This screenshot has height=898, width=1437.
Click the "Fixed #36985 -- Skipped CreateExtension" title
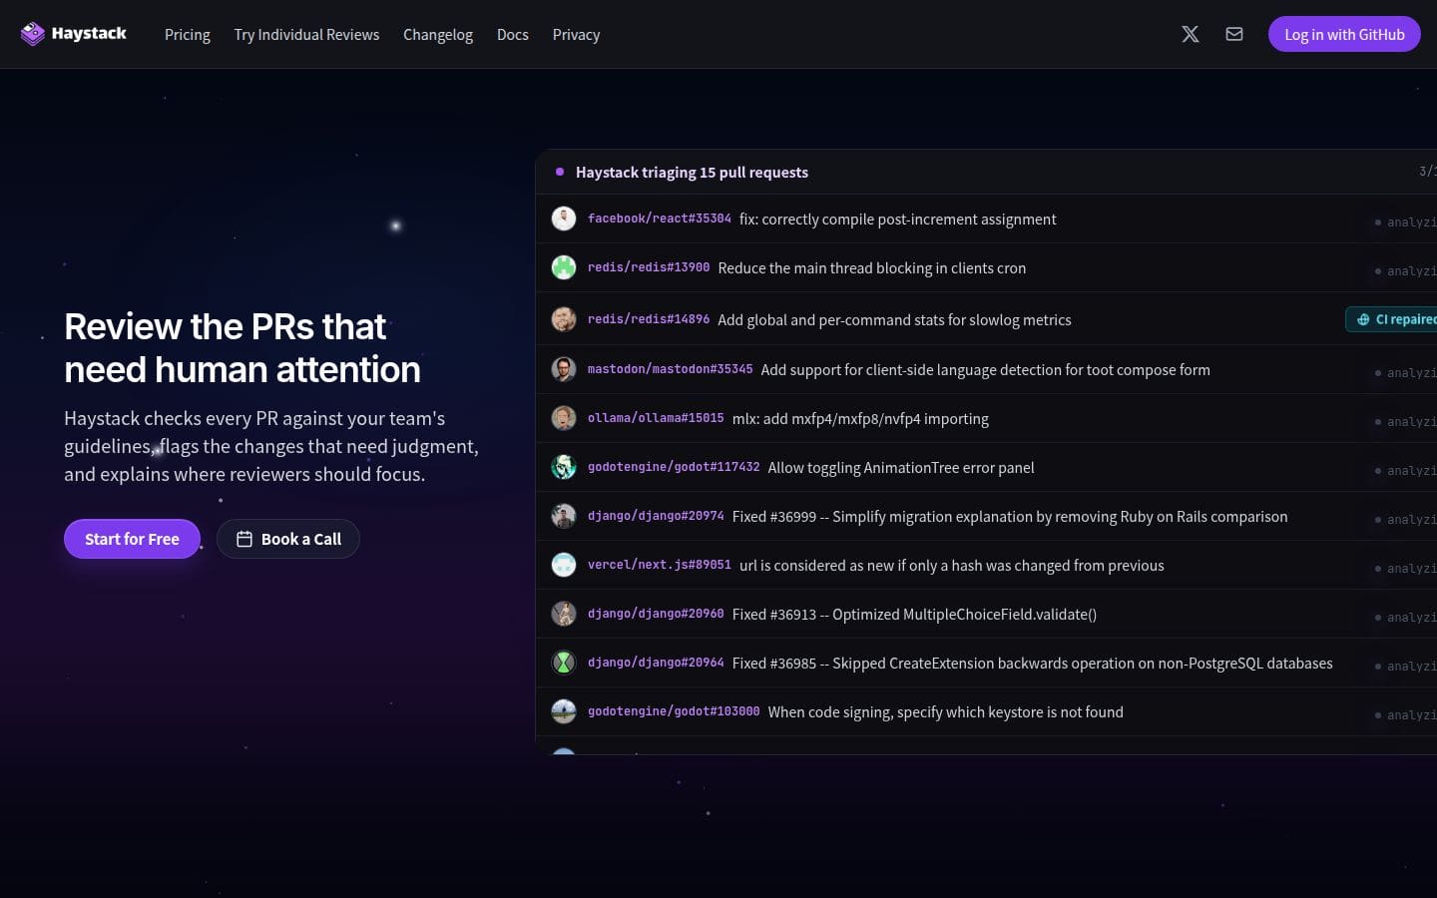tap(1032, 664)
